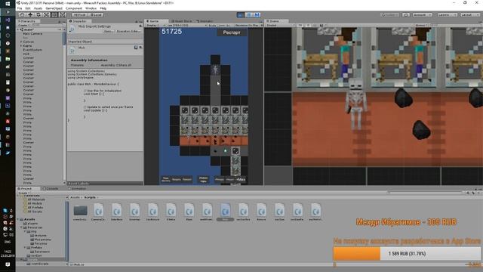Switch to the Inspector tab

click(78, 21)
